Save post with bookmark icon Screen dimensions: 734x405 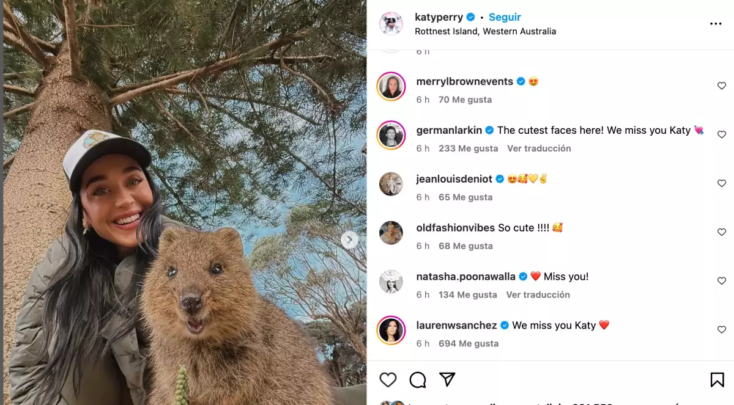[717, 380]
